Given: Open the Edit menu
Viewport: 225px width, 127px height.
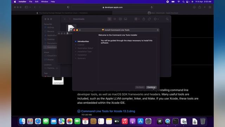Looking at the screenshot, I should [37, 2].
